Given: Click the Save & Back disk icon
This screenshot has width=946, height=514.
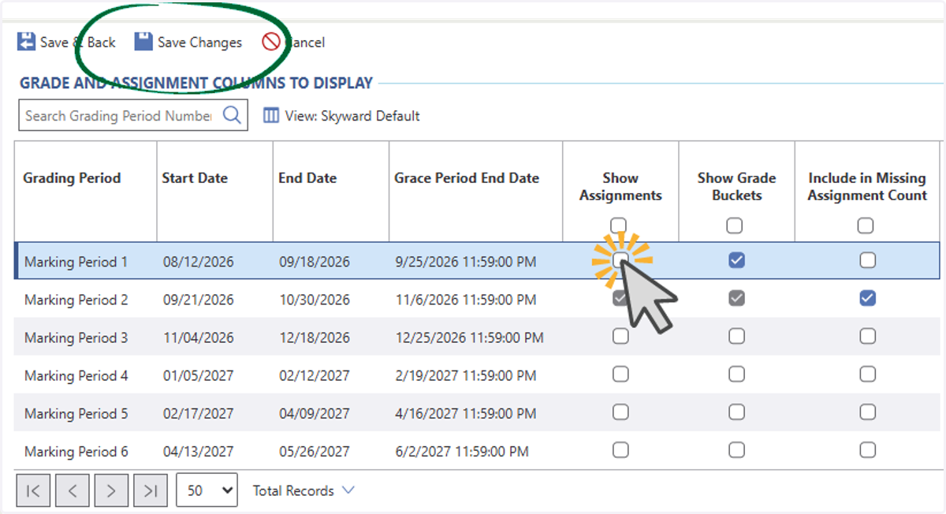Looking at the screenshot, I should [x=26, y=42].
